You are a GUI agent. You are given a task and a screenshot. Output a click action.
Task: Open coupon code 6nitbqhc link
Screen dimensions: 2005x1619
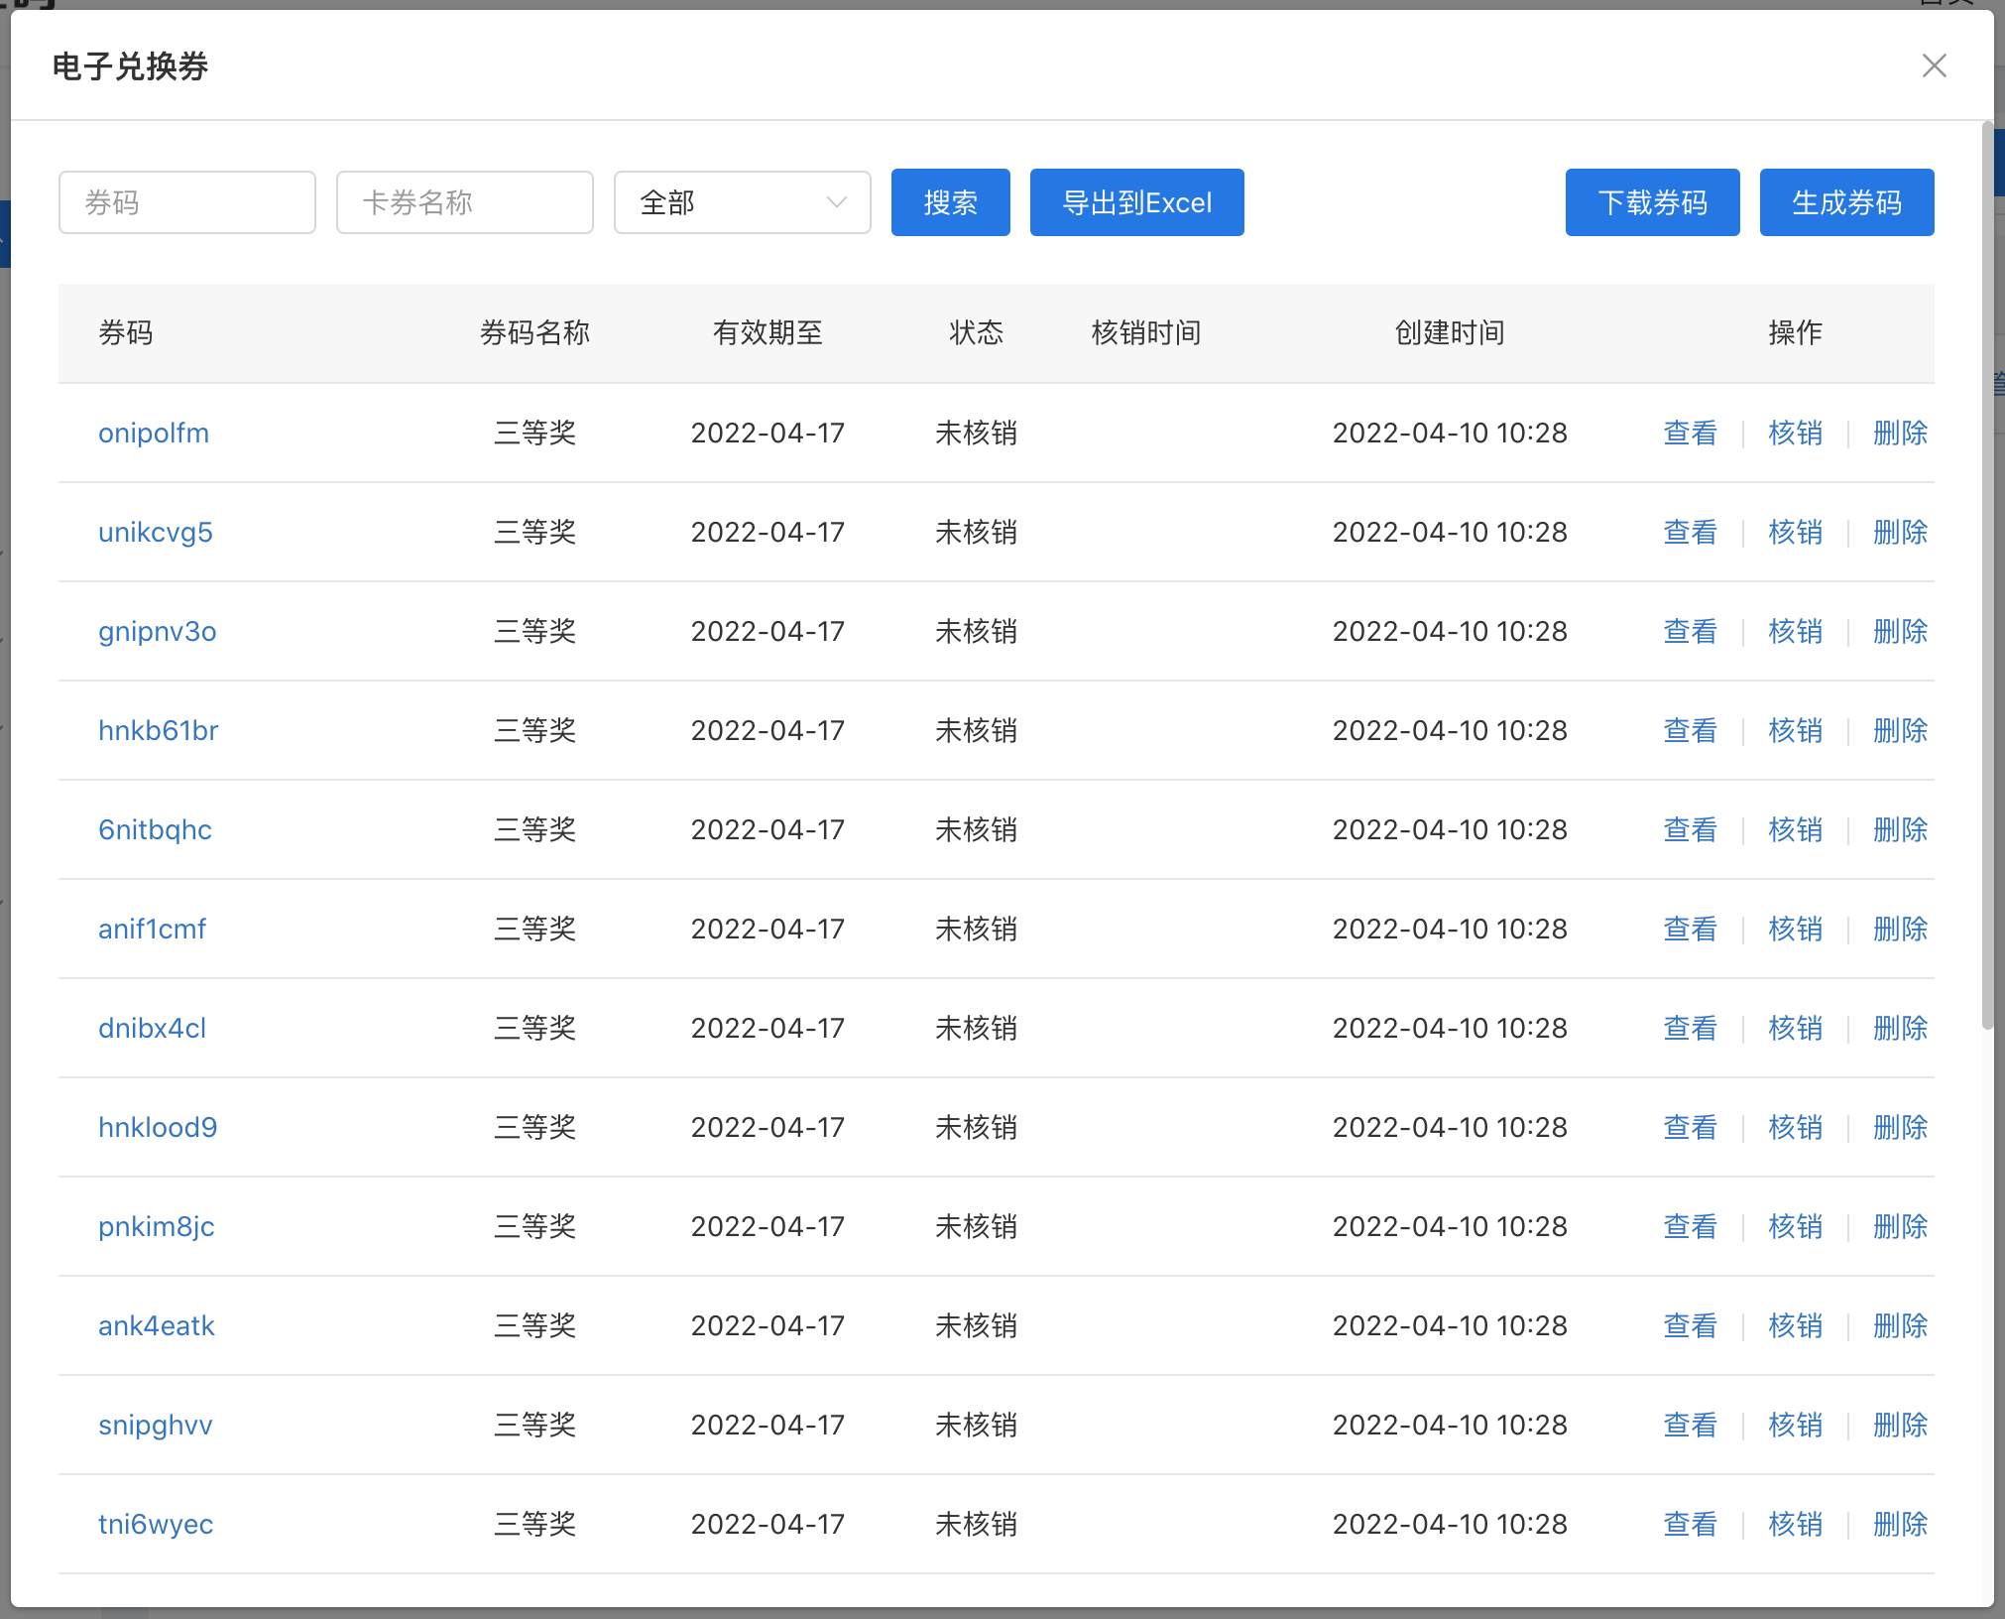156,830
